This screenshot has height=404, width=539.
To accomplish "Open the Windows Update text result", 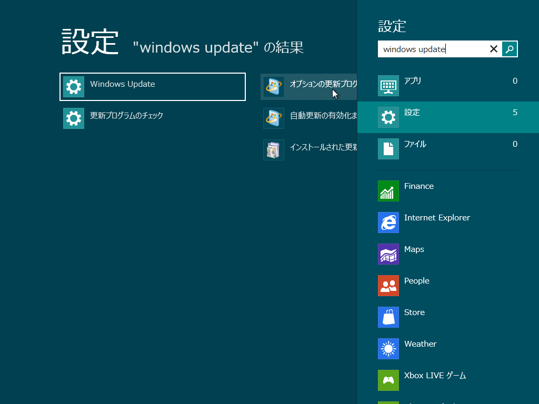I will pos(122,84).
